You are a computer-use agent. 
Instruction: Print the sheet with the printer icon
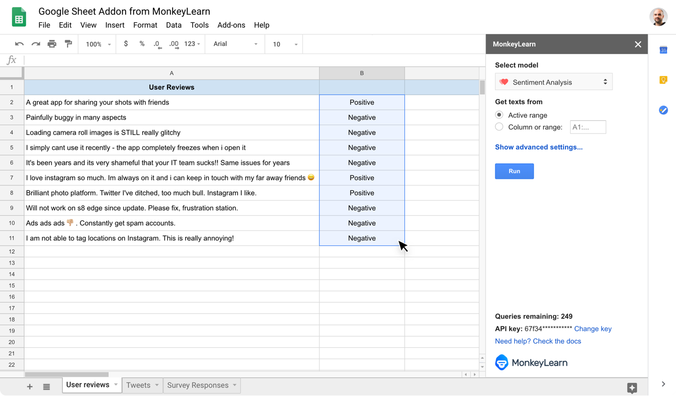(52, 44)
